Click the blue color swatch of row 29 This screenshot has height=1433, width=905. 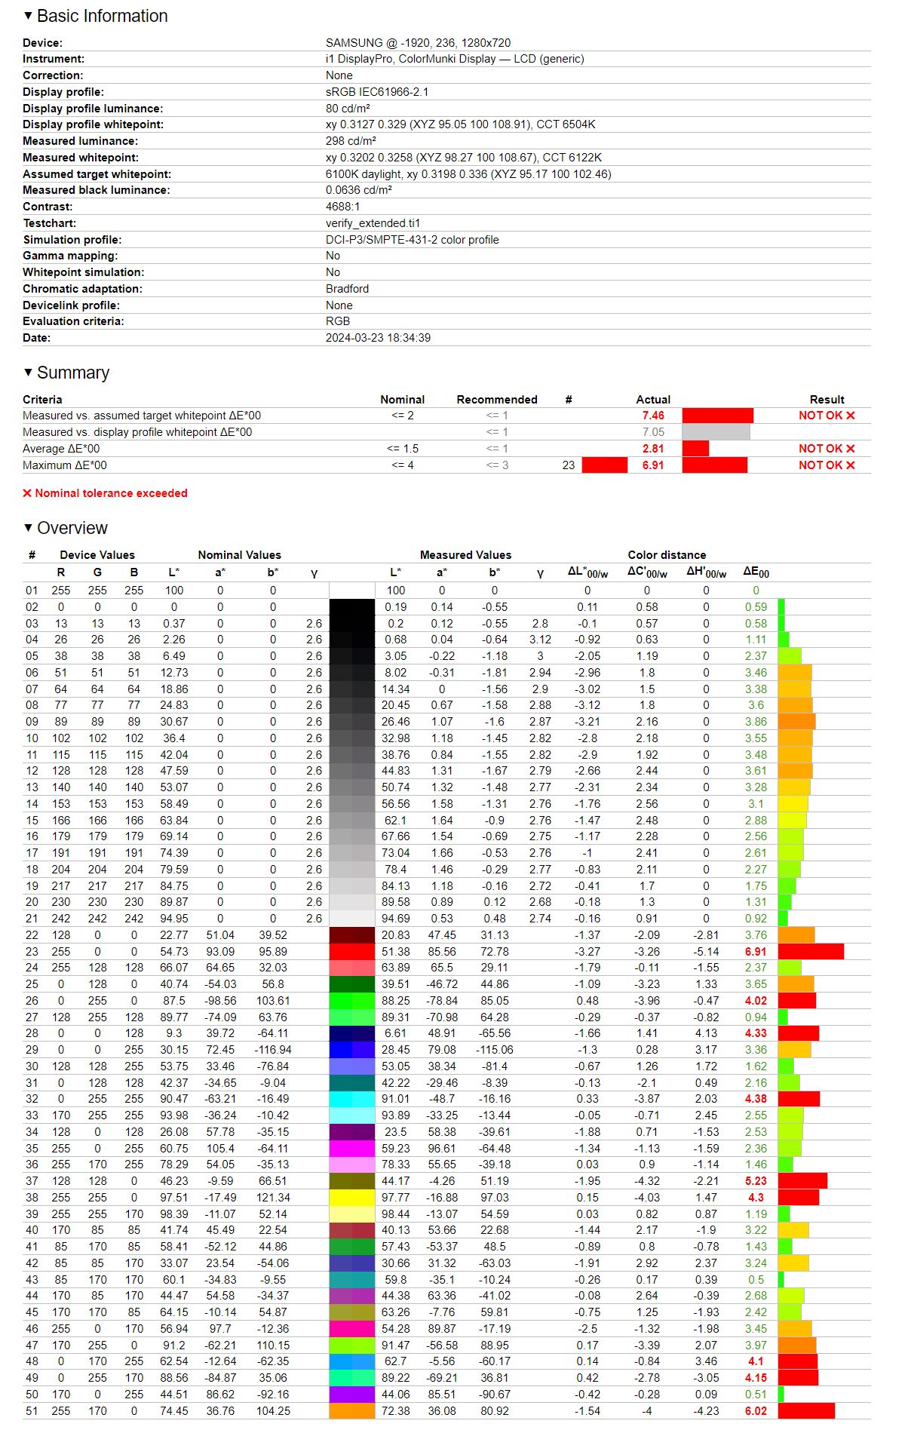pyautogui.click(x=352, y=1050)
